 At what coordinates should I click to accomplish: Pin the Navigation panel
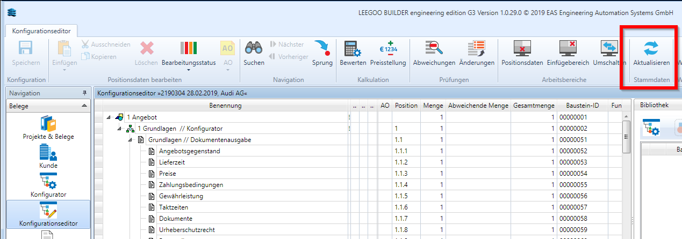click(x=84, y=93)
